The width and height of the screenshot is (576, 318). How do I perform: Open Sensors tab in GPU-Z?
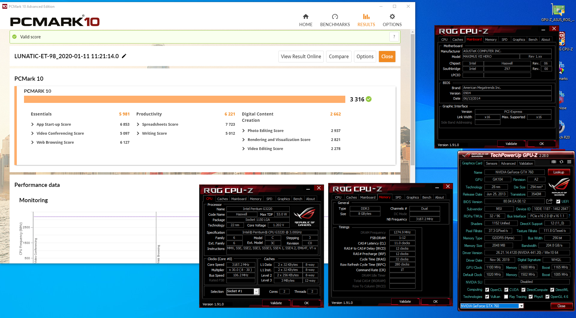(x=491, y=163)
